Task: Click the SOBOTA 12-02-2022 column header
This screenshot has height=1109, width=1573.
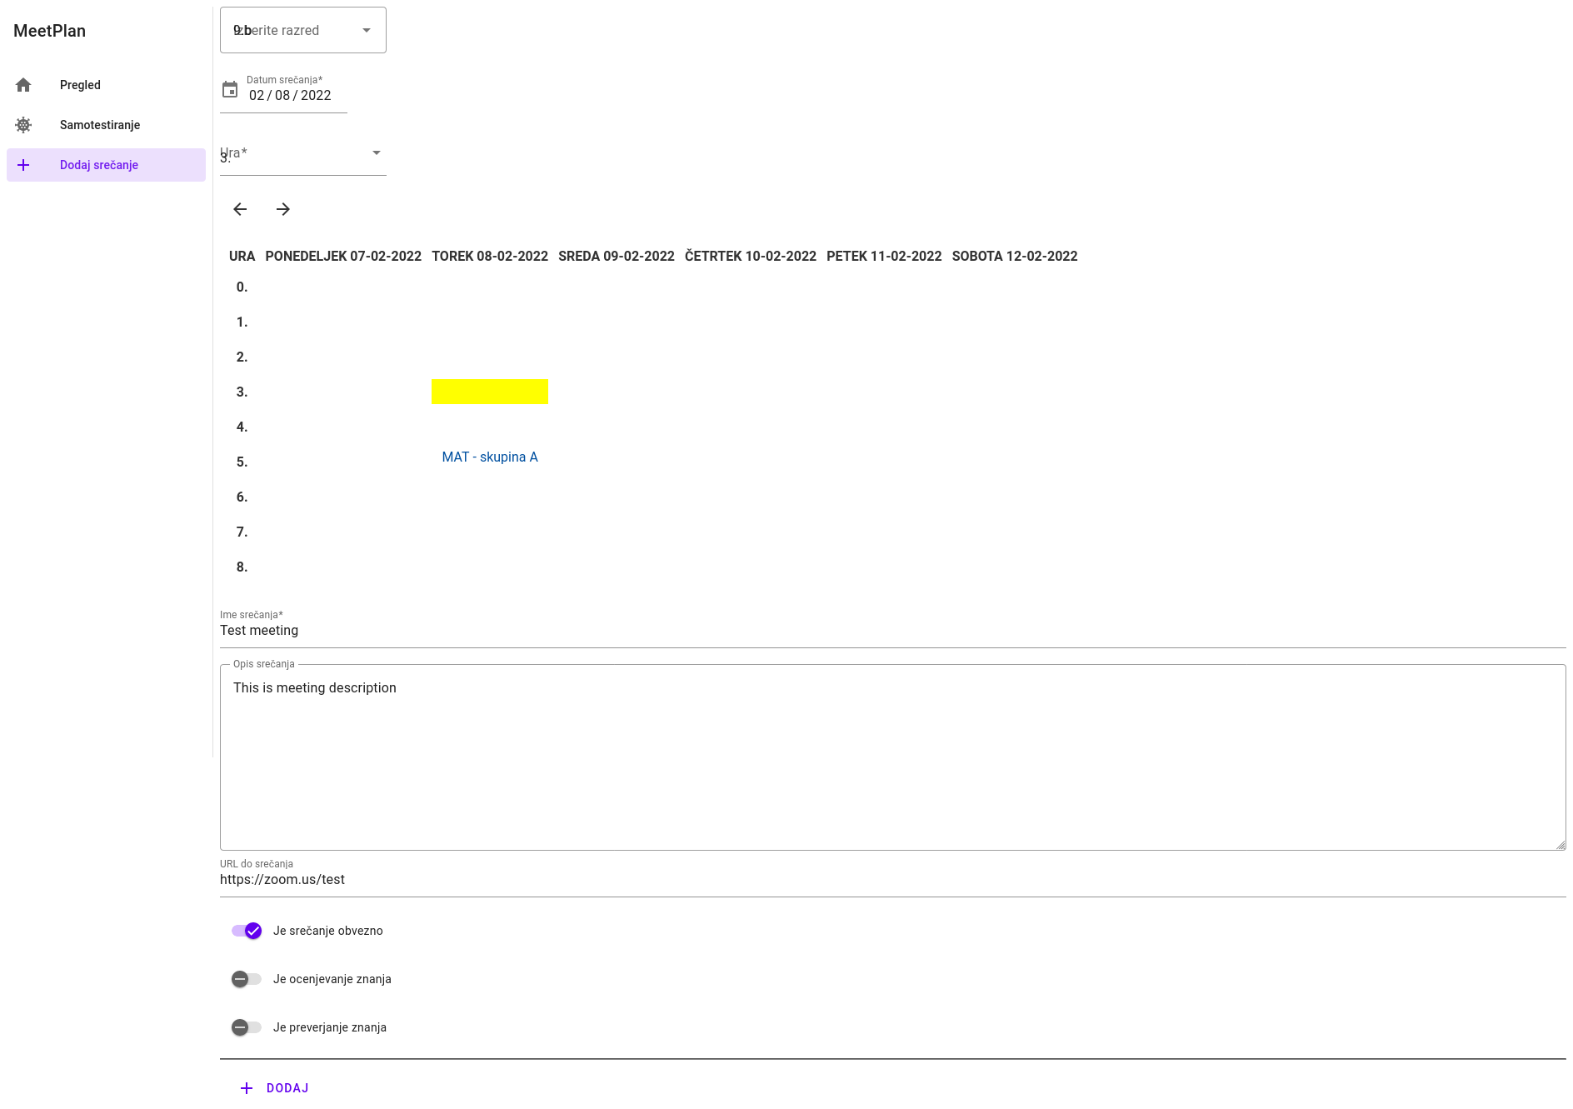Action: [x=1015, y=257]
